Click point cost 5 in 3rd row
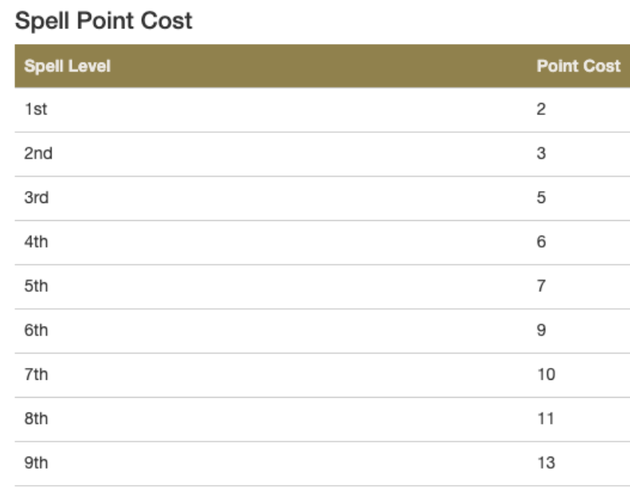Screen dimensions: 630x488 pos(541,198)
